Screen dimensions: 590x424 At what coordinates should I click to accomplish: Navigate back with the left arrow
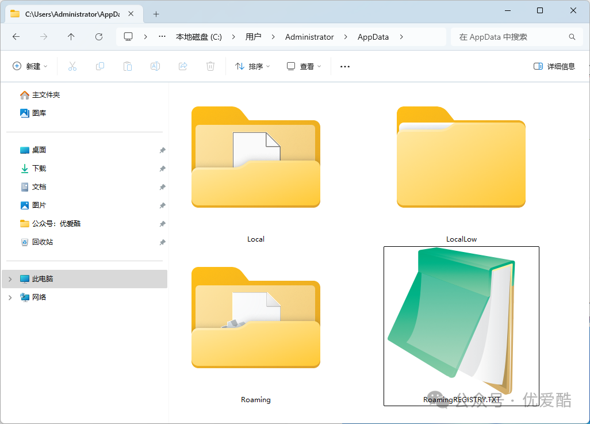click(16, 37)
